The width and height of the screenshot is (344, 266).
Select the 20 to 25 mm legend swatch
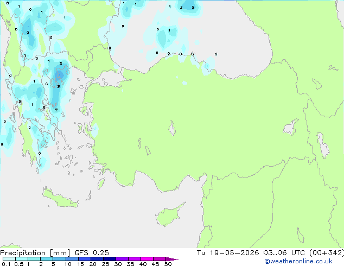click(x=97, y=259)
